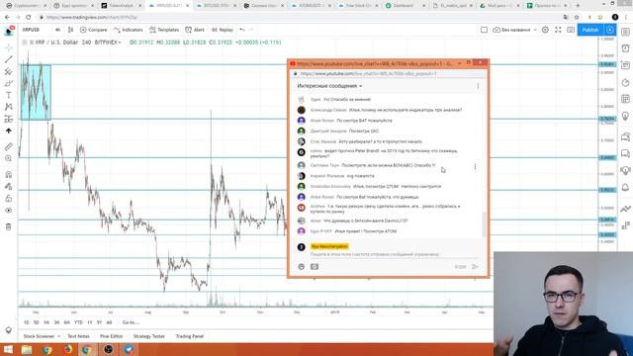Toggle stay in drawing mode
This screenshot has height=356, width=633.
pos(9,187)
